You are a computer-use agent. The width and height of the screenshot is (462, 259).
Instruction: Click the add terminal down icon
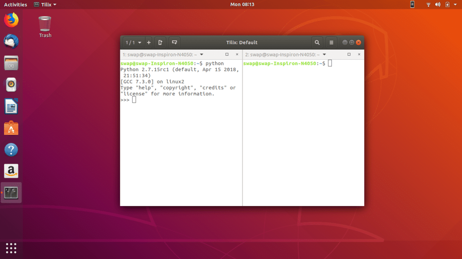click(x=174, y=42)
